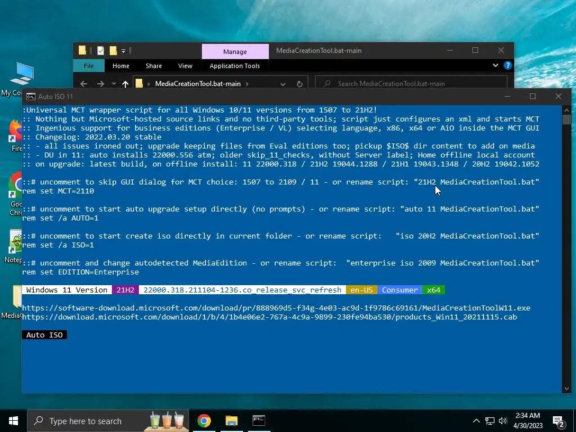Viewport: 576px width, 432px height.
Task: Maximize the MediaCreationTool.bat-main Explorer window
Action: 475,50
